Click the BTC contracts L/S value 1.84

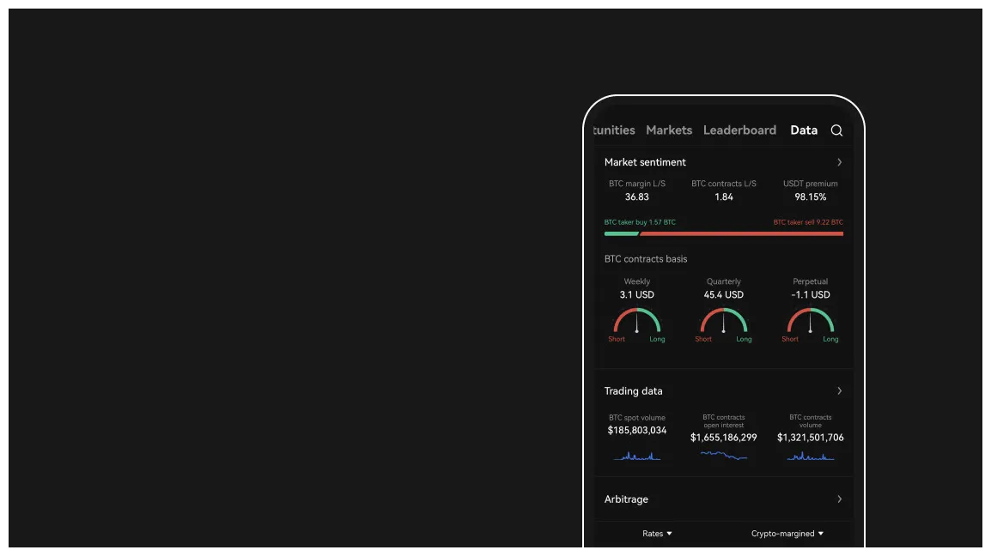click(x=724, y=197)
